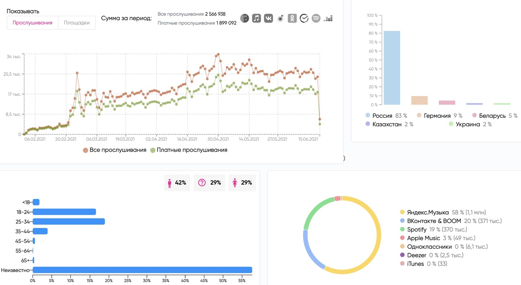Click the red Apple Music donut segment
521x285 pixels.
point(337,199)
